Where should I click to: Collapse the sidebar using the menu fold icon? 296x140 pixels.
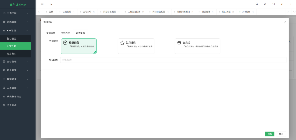(x=42, y=4)
